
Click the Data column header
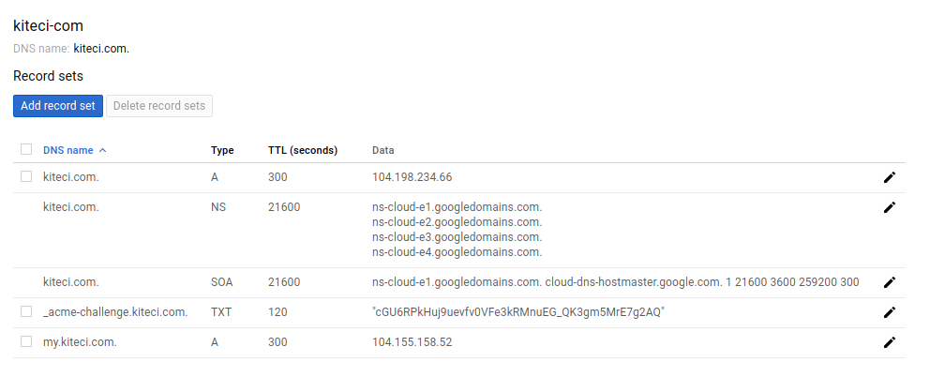[383, 150]
